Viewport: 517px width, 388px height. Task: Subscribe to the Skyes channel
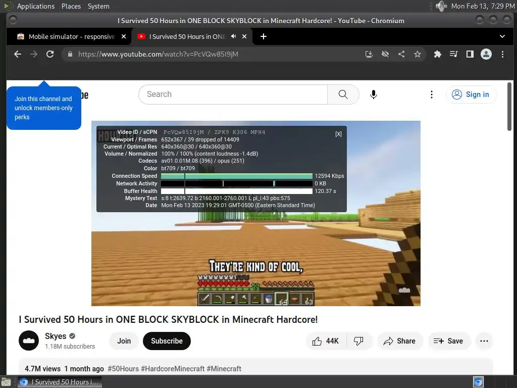[167, 341]
